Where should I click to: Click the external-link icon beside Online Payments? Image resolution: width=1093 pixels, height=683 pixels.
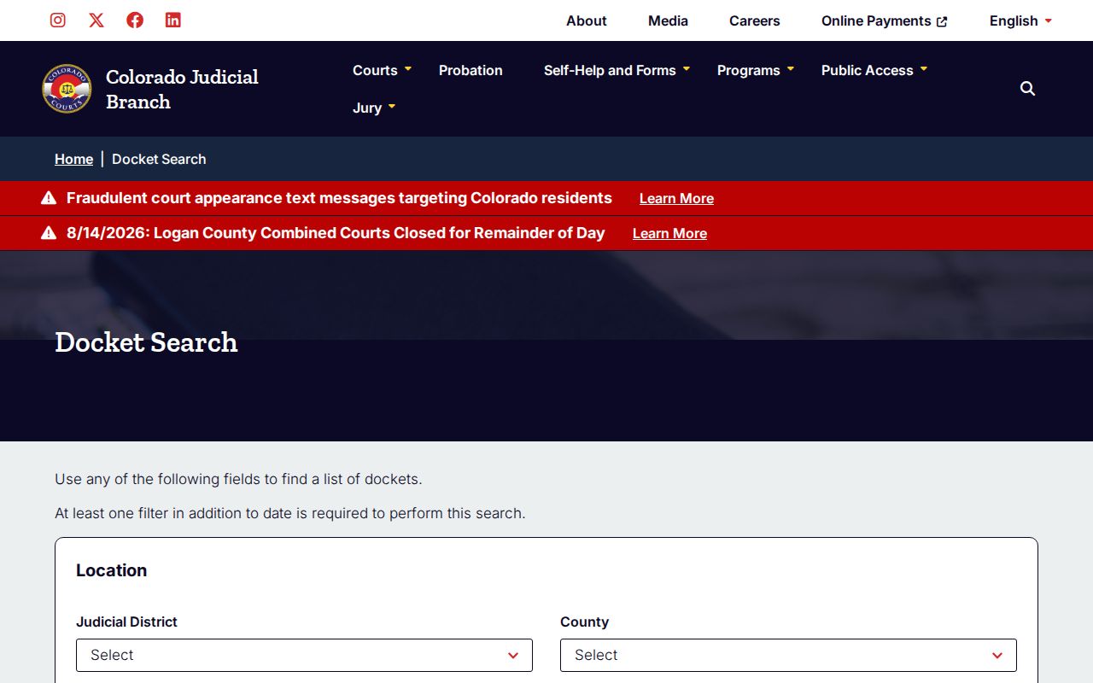(942, 21)
